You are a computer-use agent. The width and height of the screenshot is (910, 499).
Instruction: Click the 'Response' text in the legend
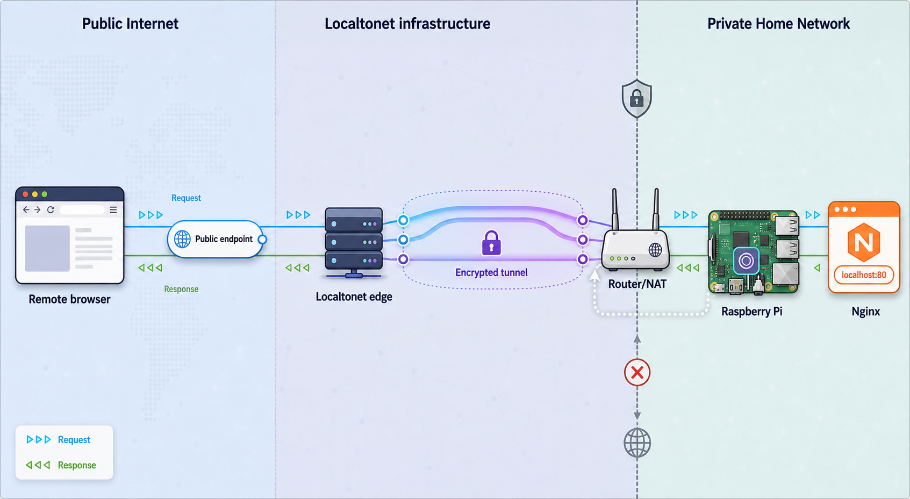77,465
